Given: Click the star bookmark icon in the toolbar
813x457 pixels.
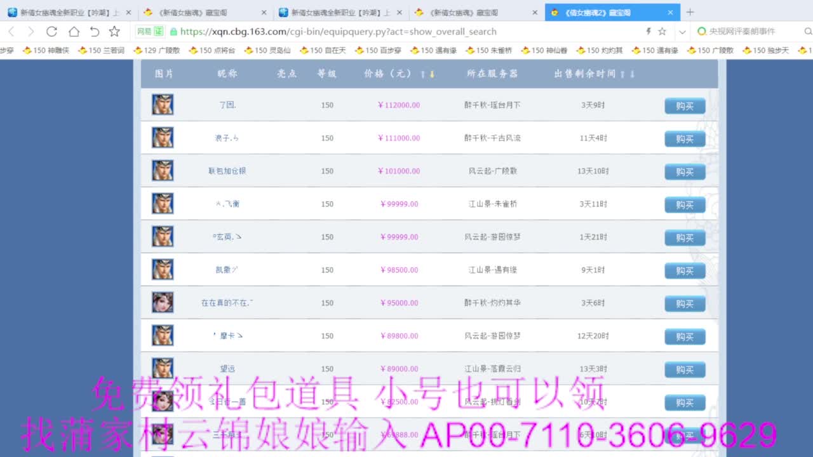Looking at the screenshot, I should click(x=114, y=31).
